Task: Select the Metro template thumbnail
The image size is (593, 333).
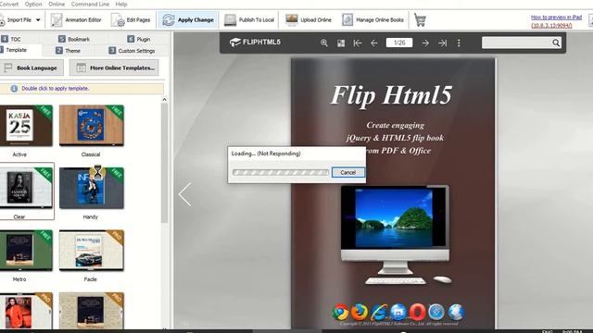Action: pos(26,251)
